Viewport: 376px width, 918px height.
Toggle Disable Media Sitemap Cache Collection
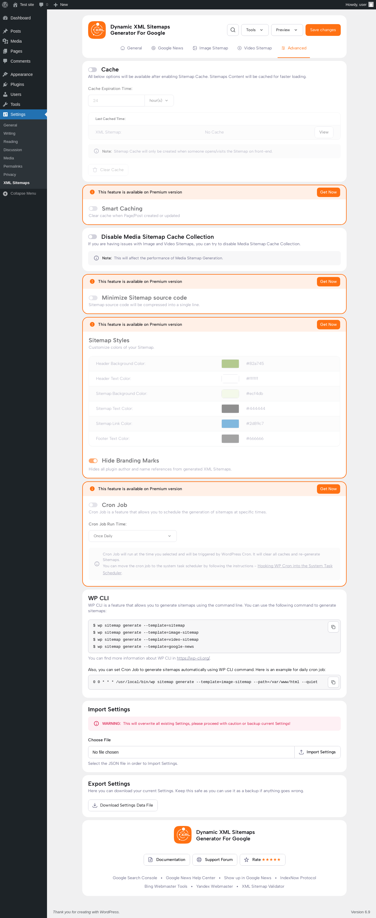coord(93,237)
